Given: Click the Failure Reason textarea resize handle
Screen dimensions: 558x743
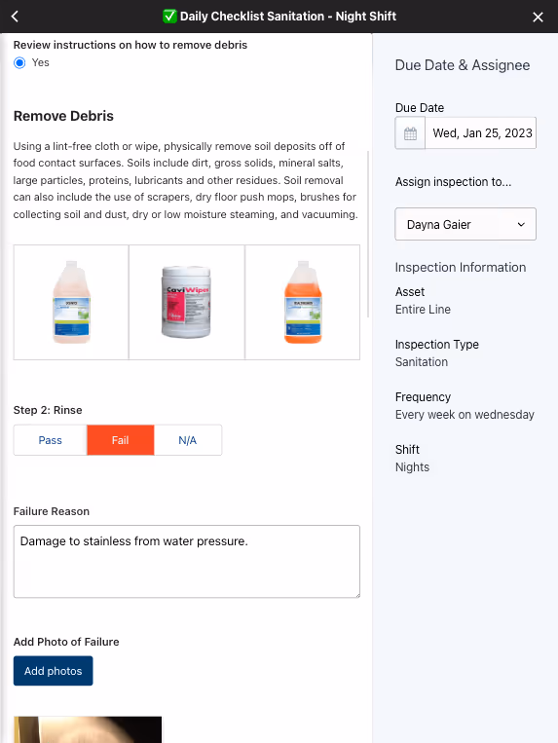Looking at the screenshot, I should (356, 595).
